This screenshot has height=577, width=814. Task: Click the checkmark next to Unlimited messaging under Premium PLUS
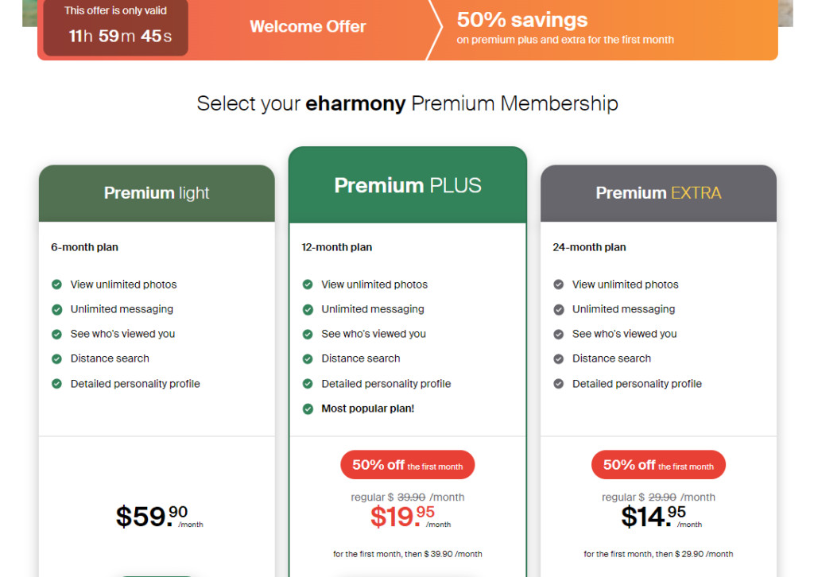[307, 309]
